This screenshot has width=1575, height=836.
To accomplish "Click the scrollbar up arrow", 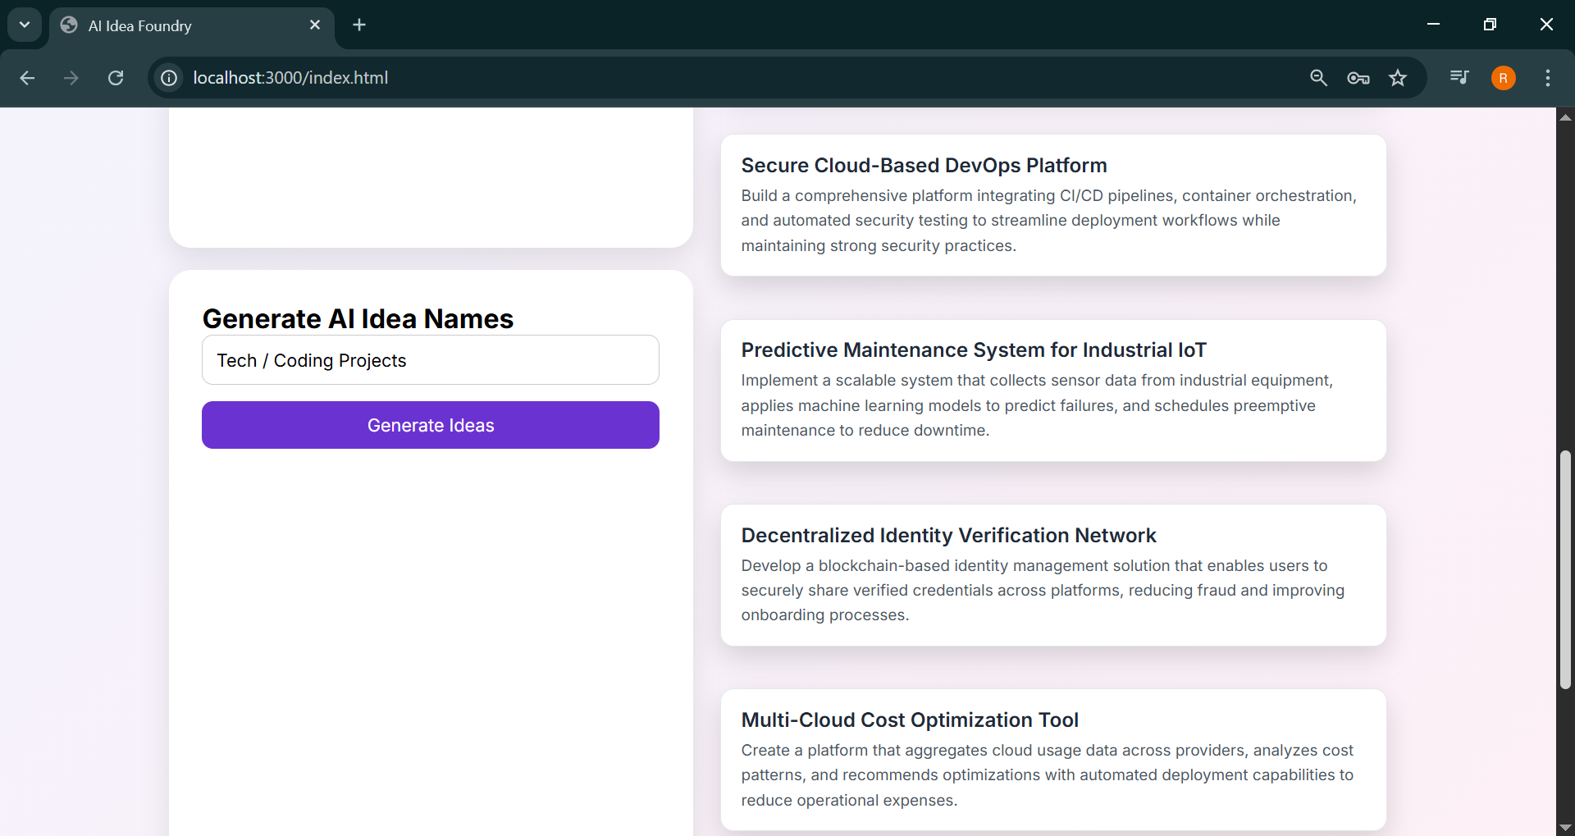I will point(1565,116).
